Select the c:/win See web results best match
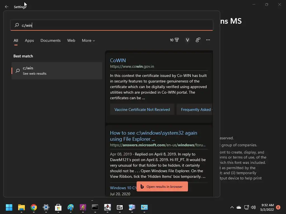The width and height of the screenshot is (286, 214). pos(57,70)
